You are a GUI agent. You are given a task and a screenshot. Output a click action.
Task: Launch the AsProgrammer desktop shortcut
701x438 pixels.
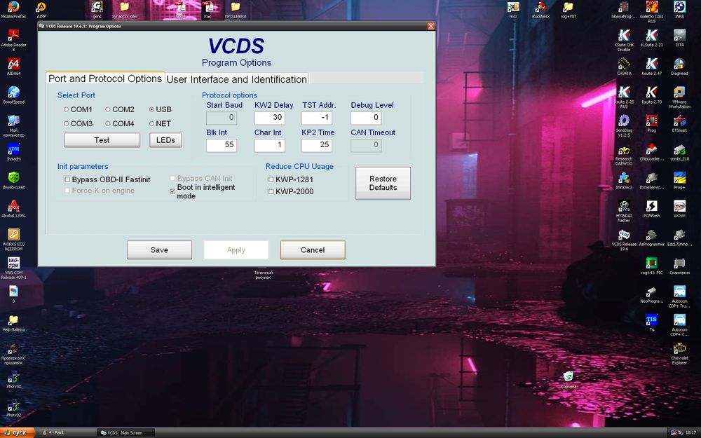[x=651, y=238]
